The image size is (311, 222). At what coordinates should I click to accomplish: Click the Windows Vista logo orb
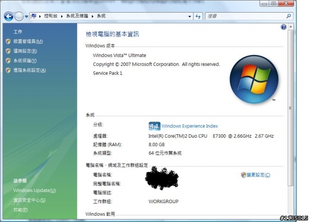pyautogui.click(x=254, y=79)
